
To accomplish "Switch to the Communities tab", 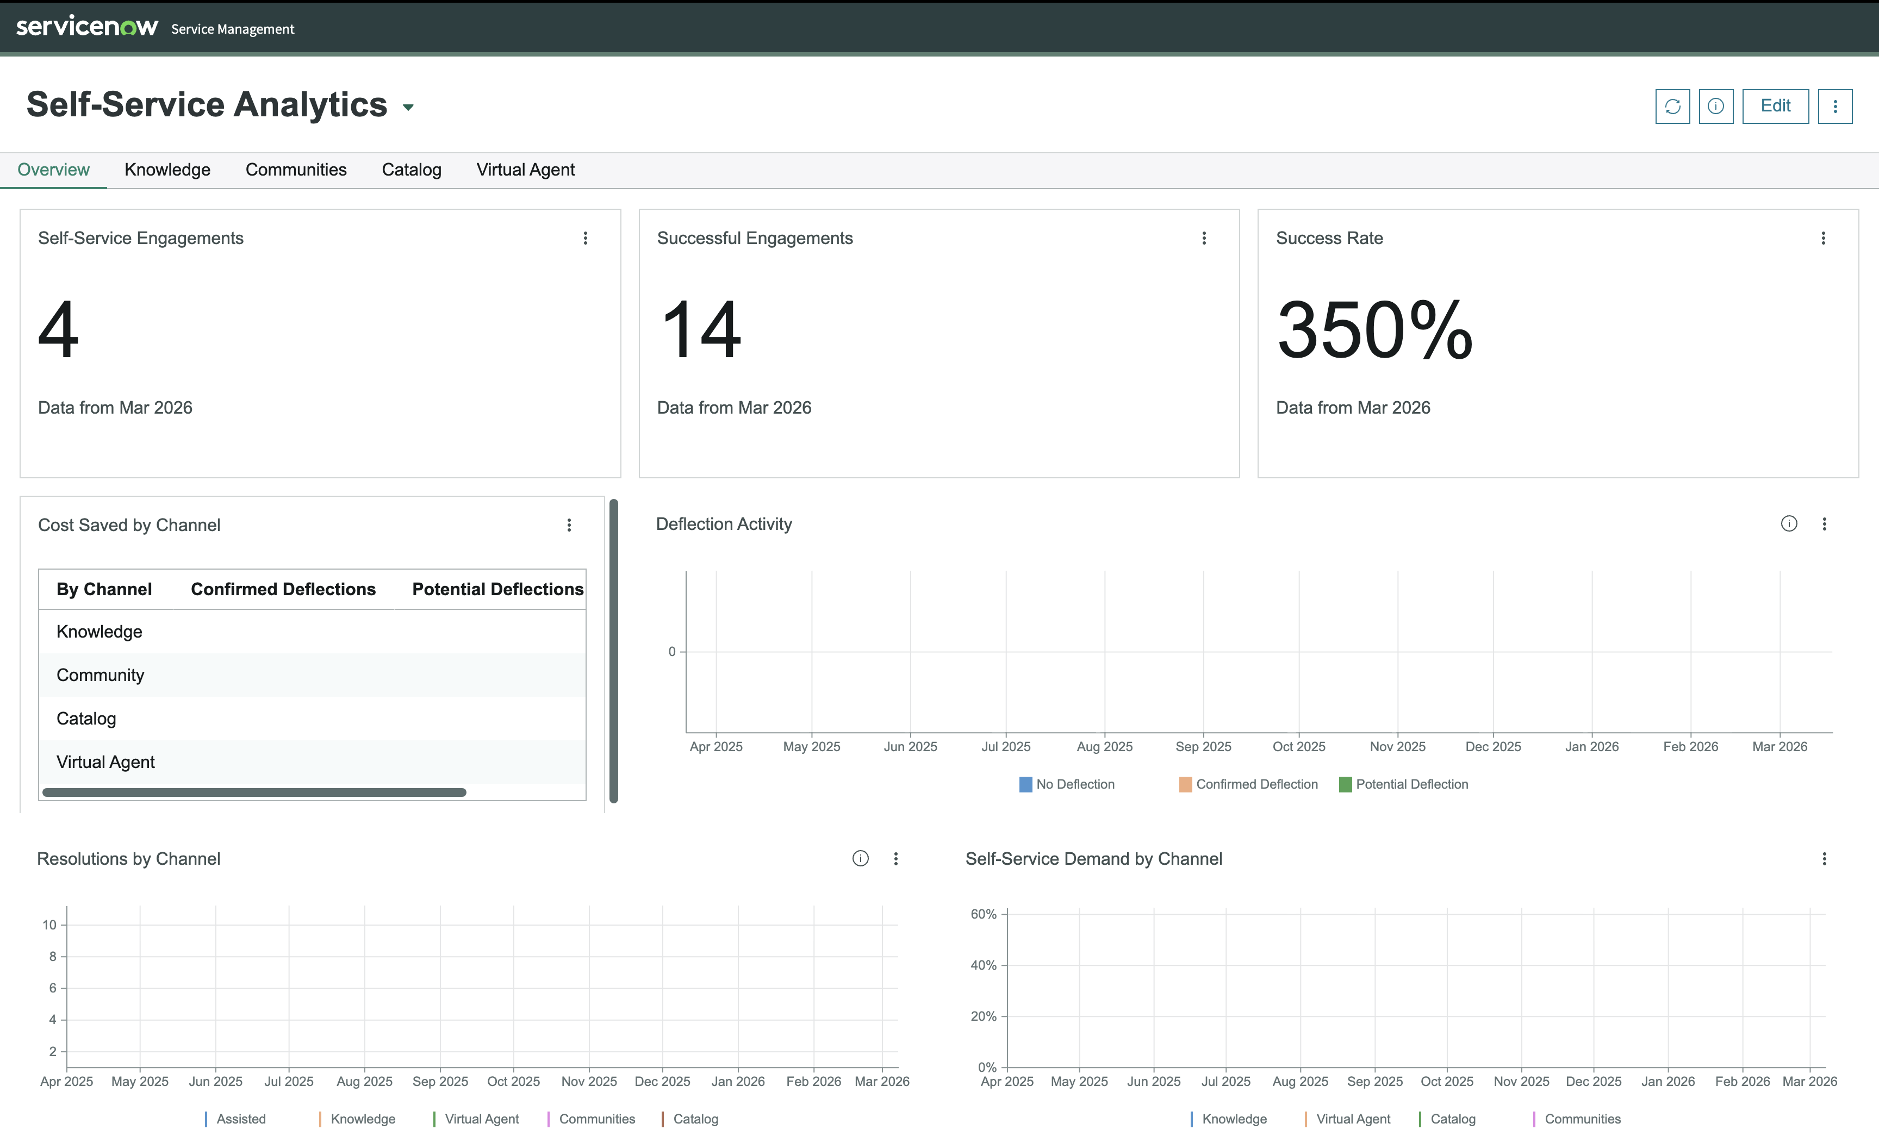I will [296, 169].
